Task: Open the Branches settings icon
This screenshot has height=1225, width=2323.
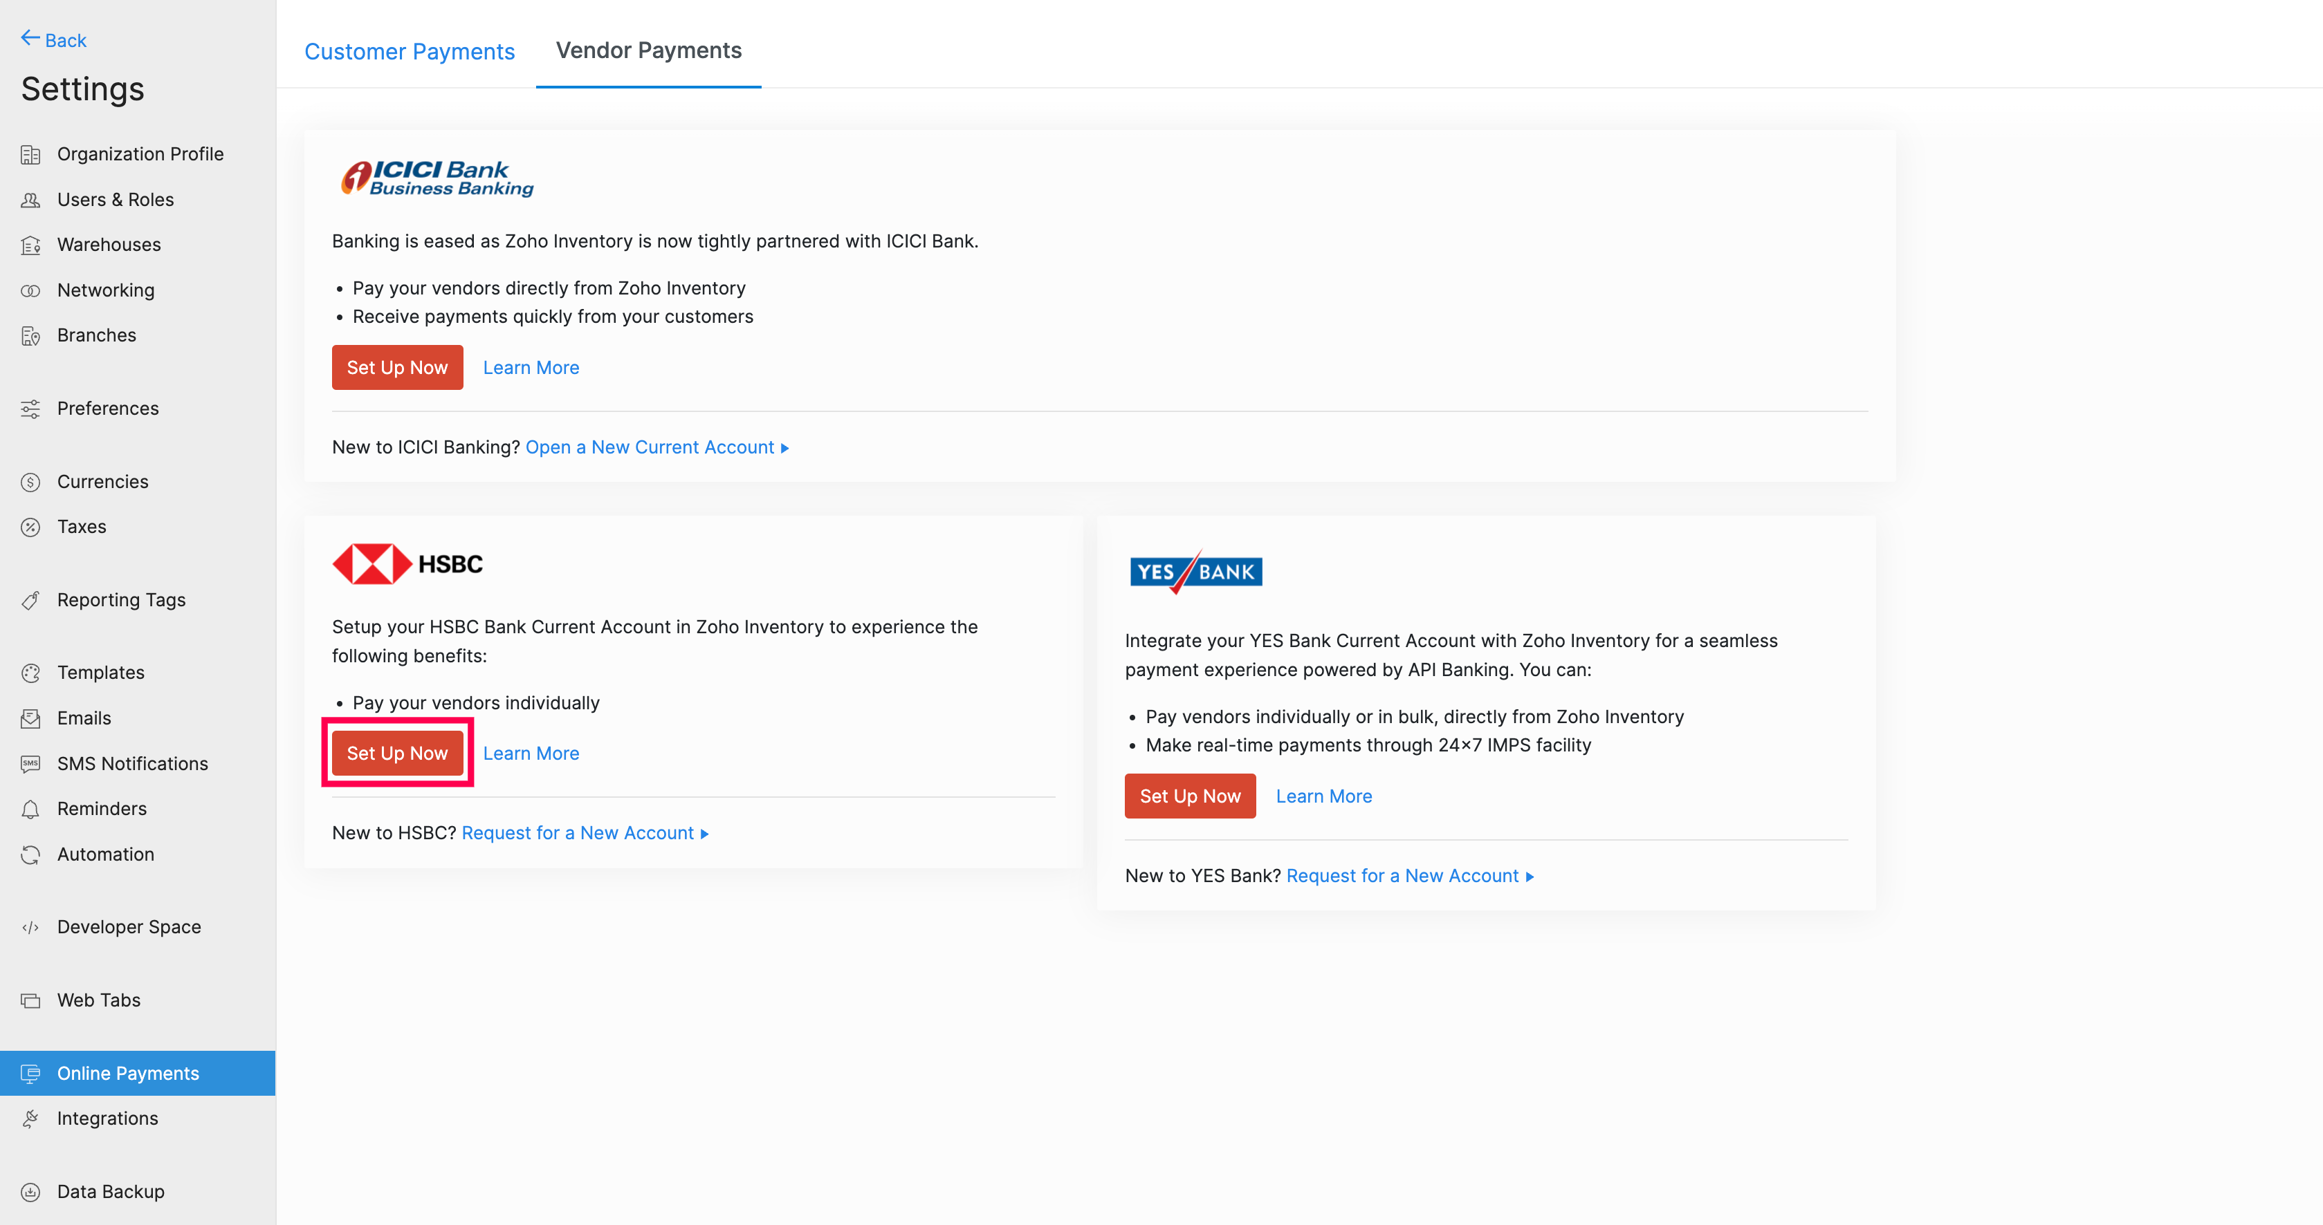Action: (30, 335)
